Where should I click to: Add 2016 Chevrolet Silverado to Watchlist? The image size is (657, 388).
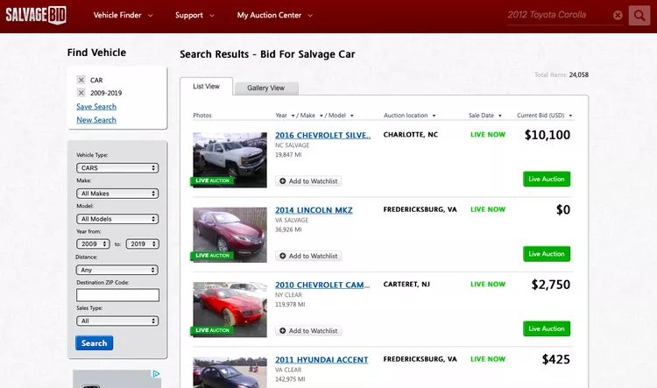pyautogui.click(x=308, y=181)
